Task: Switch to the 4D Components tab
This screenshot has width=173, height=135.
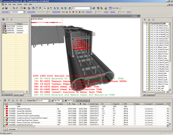Action: click(x=7, y=95)
